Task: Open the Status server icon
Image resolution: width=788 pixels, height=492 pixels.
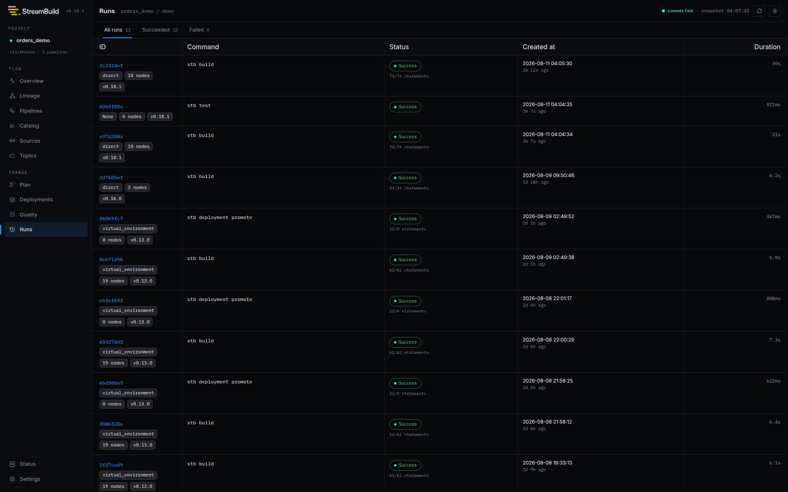Action: [12, 464]
